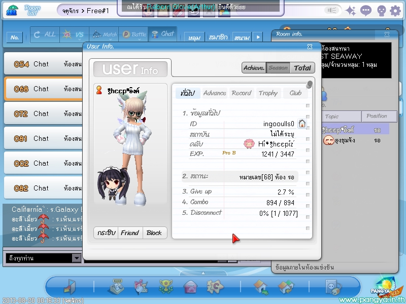Select room 002 Chat in the list
The height and width of the screenshot is (304, 406).
(x=44, y=163)
